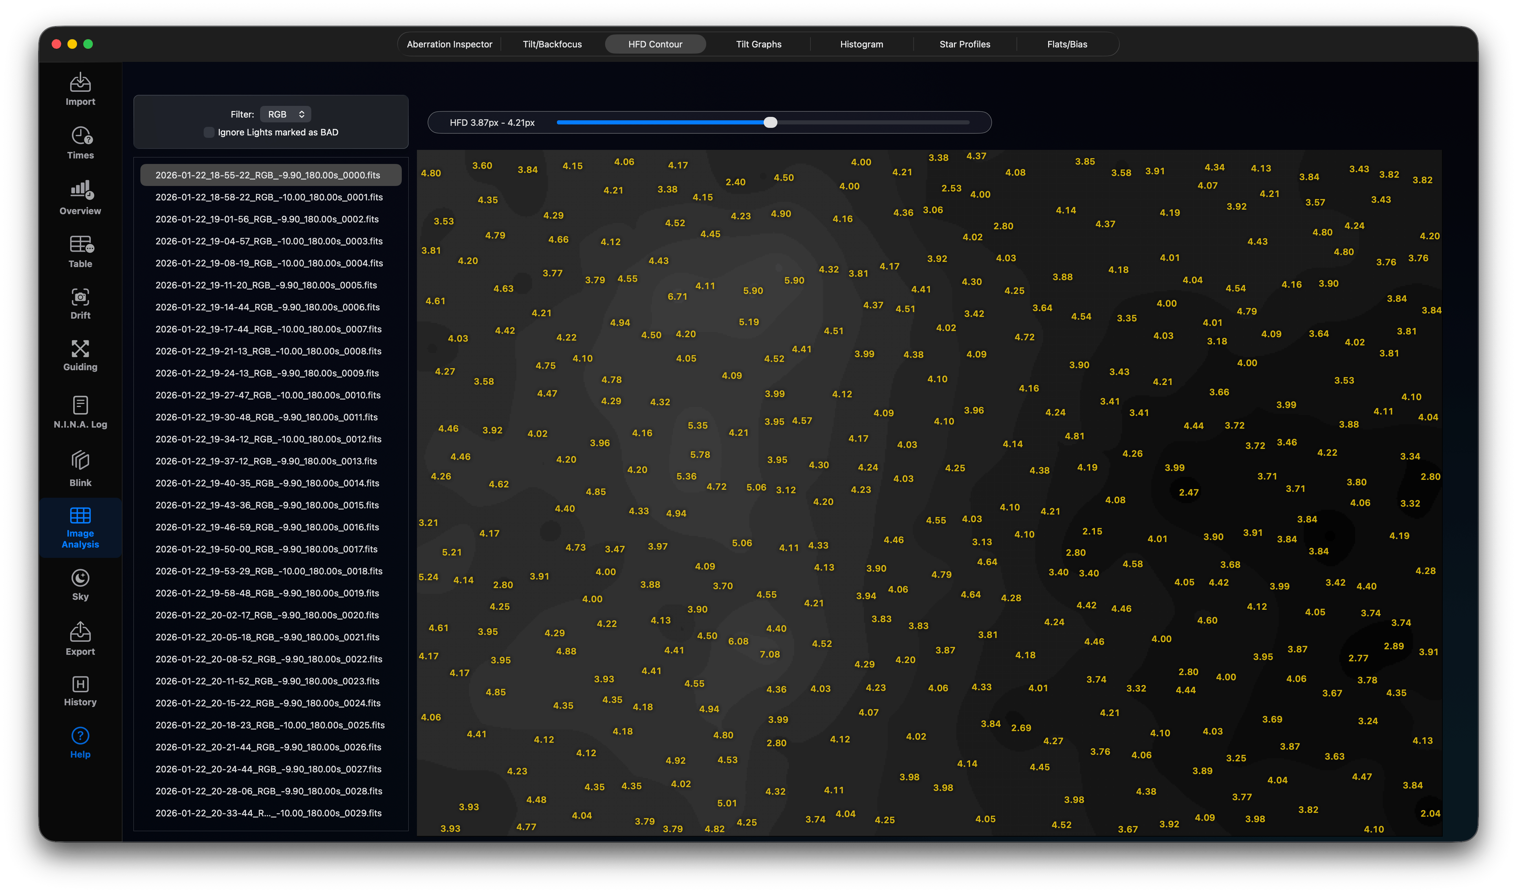Select file ending _0011.fits
Image resolution: width=1517 pixels, height=893 pixels.
[x=271, y=417]
